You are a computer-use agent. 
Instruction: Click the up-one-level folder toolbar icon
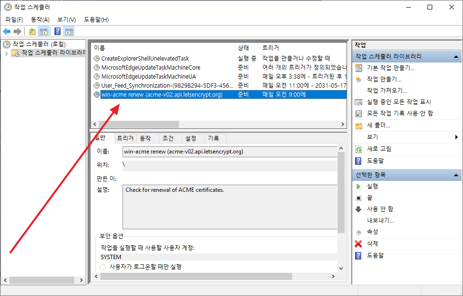[x=32, y=31]
